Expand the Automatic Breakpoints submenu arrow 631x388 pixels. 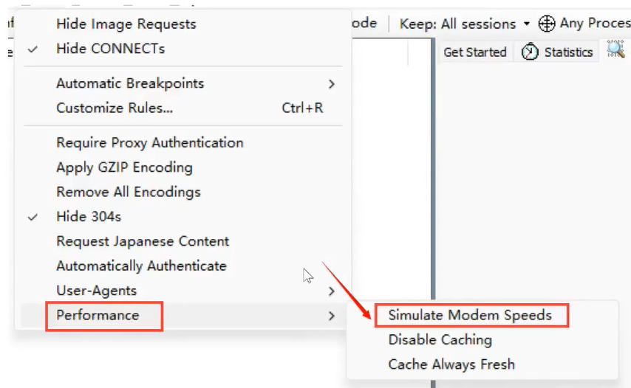coord(331,84)
